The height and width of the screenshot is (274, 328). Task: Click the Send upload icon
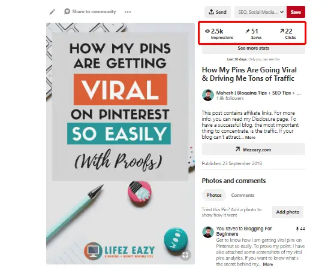tap(211, 12)
